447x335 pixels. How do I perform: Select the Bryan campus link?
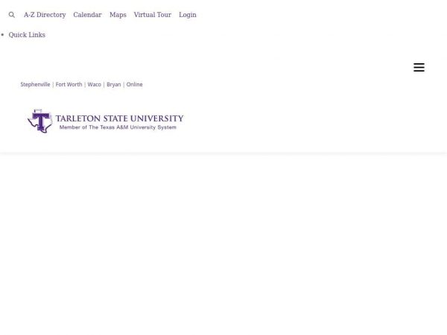pyautogui.click(x=114, y=84)
